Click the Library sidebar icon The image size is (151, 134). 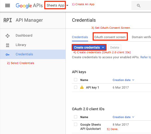pos(8,45)
